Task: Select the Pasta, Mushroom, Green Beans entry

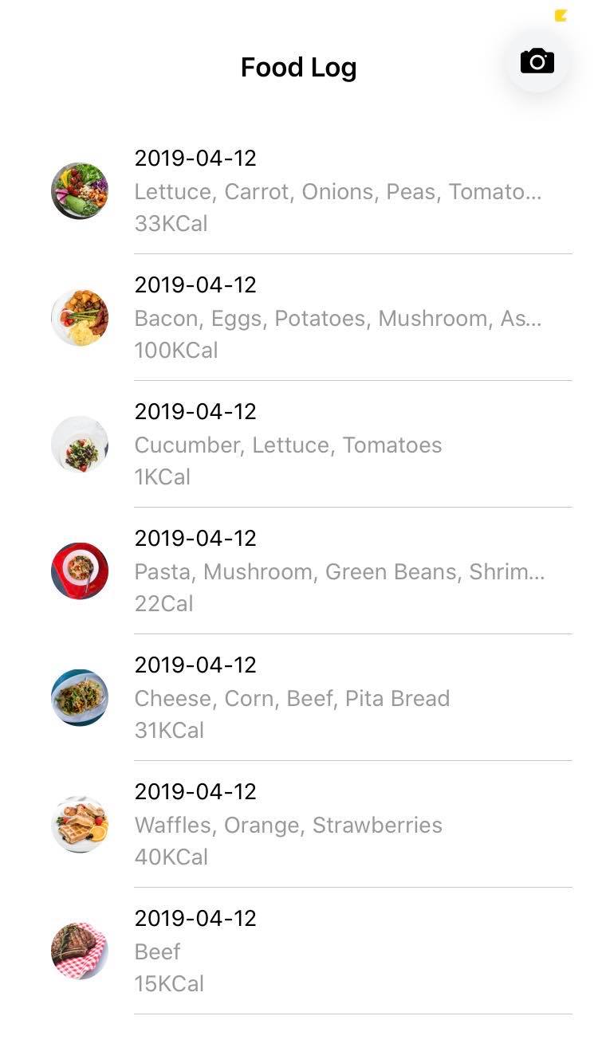Action: tap(299, 571)
